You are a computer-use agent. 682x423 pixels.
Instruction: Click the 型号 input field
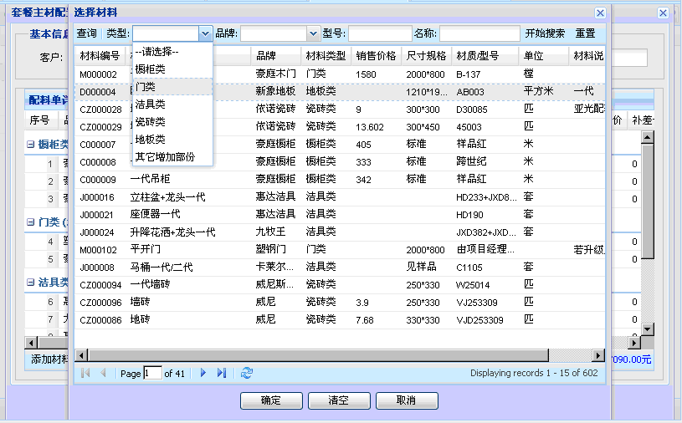(x=379, y=33)
